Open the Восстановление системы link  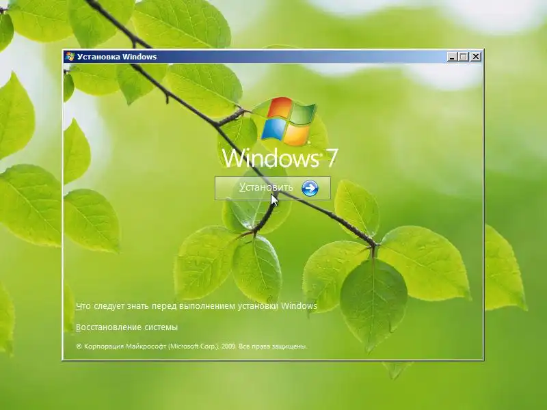[x=126, y=327]
